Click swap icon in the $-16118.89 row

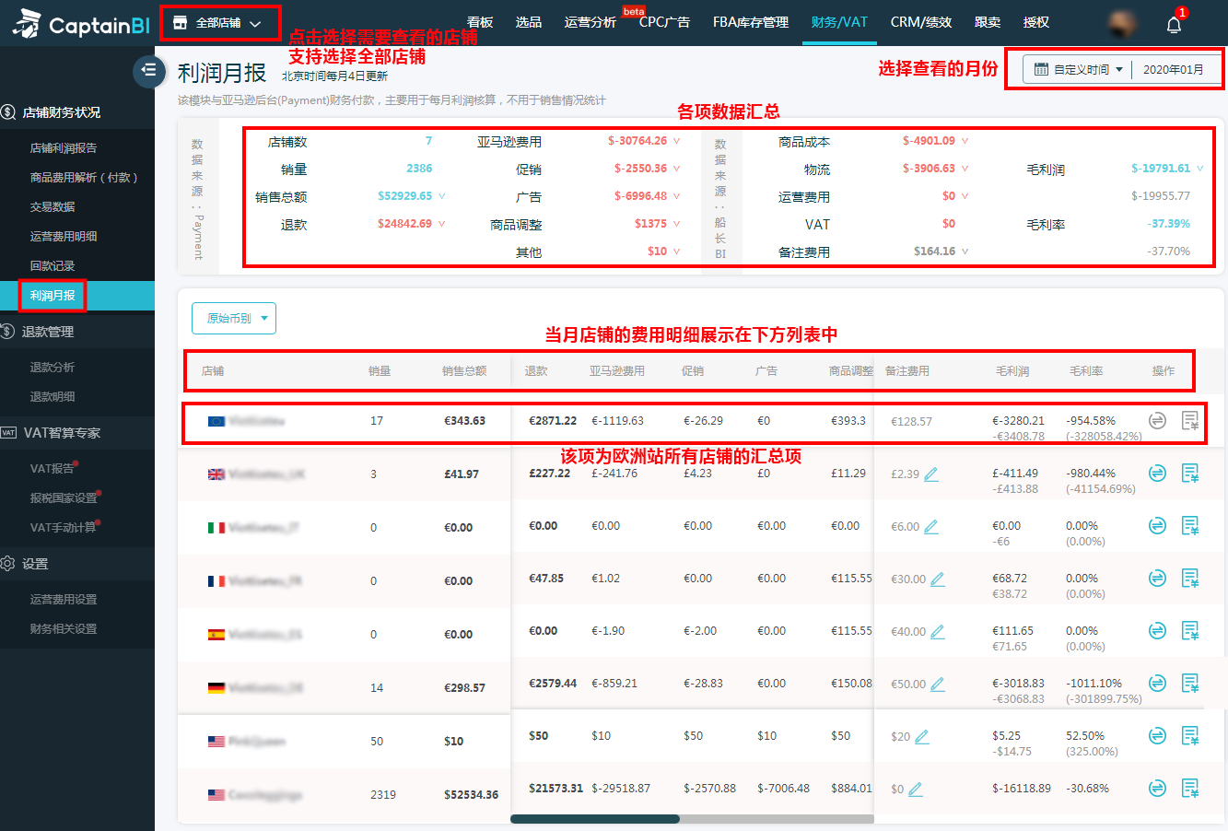tap(1158, 788)
